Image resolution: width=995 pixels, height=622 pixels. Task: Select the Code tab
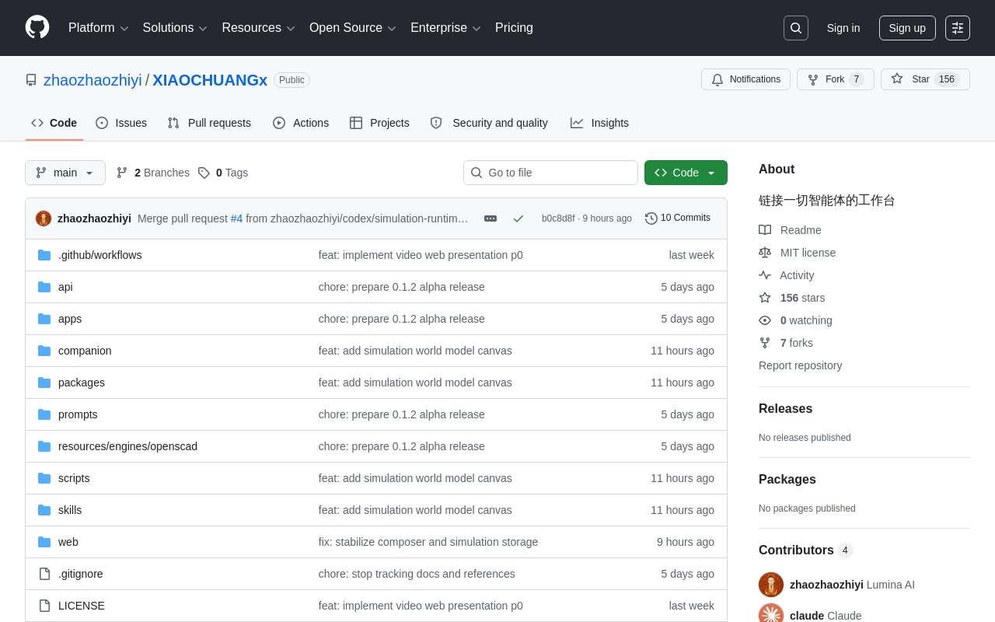pyautogui.click(x=54, y=123)
